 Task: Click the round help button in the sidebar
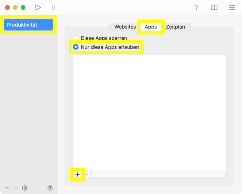(50, 188)
